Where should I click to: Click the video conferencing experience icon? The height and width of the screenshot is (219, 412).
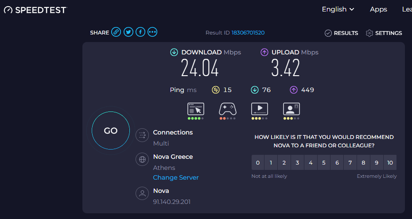pyautogui.click(x=292, y=109)
